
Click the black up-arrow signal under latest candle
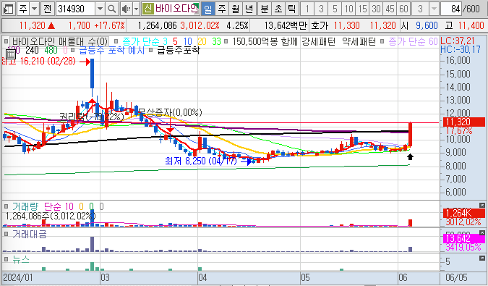[x=410, y=156]
